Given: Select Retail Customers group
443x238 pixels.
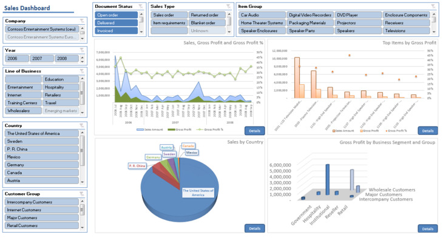Looking at the screenshot, I should pyautogui.click(x=42, y=226).
